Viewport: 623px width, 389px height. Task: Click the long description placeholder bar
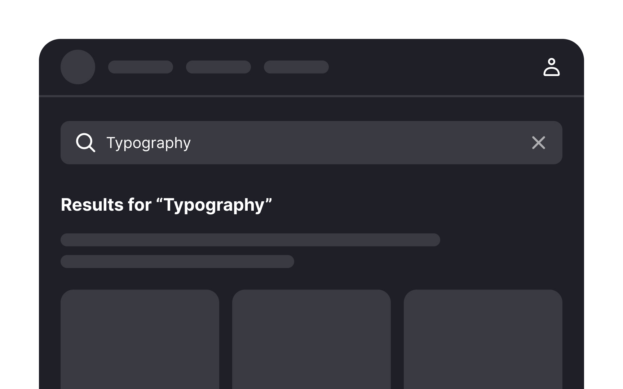point(251,240)
